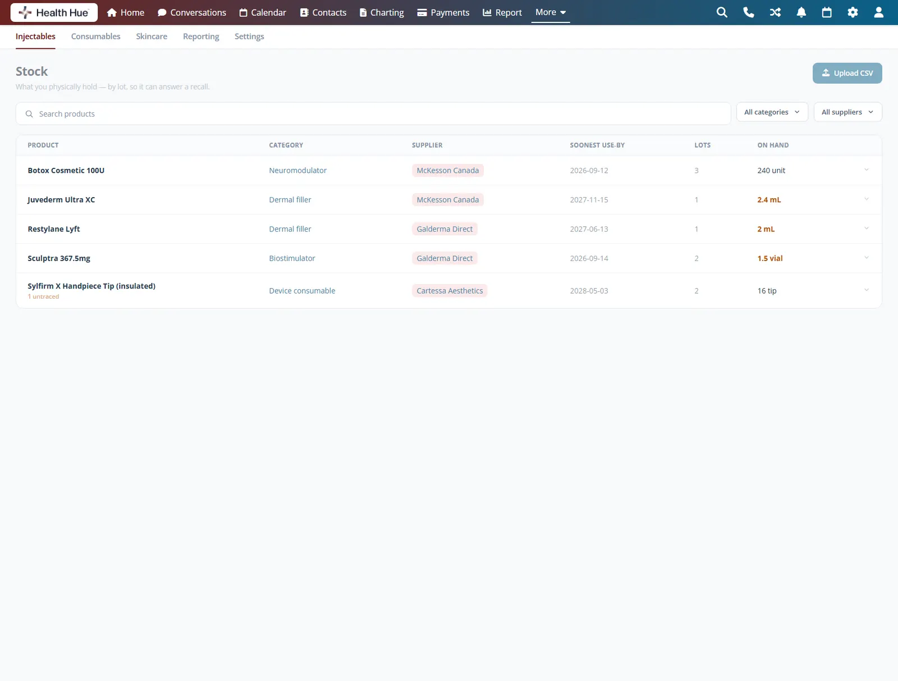Open Charting from the top navigation

[x=382, y=12]
